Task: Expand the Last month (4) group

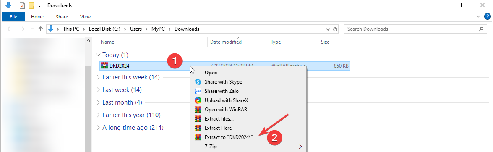Action: tap(98, 102)
